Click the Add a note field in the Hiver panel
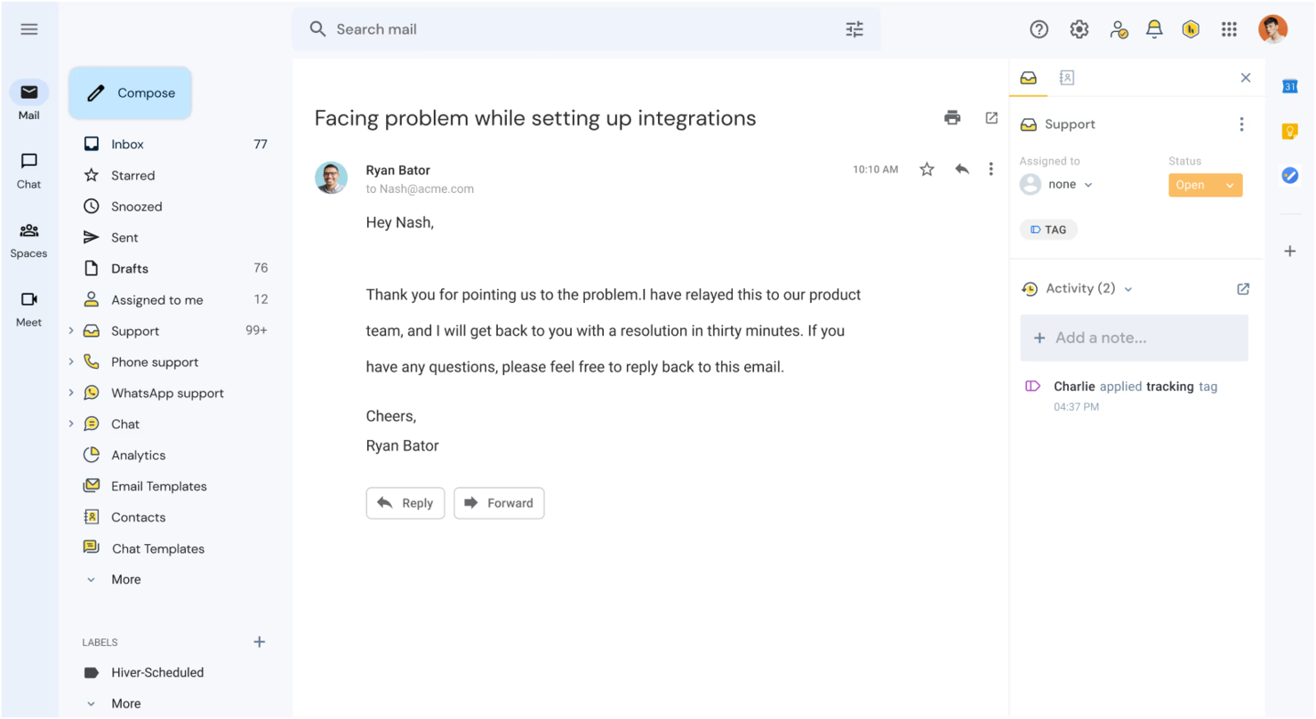 coord(1134,338)
